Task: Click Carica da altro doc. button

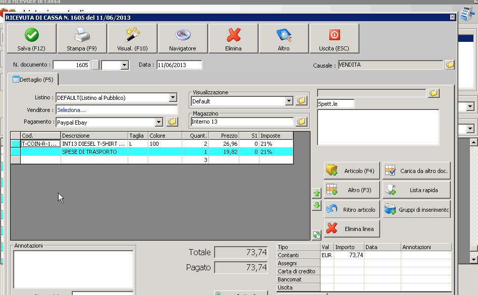Action: 416,171
